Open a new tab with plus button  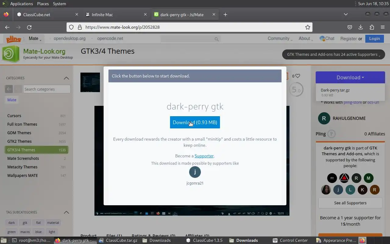click(x=225, y=14)
